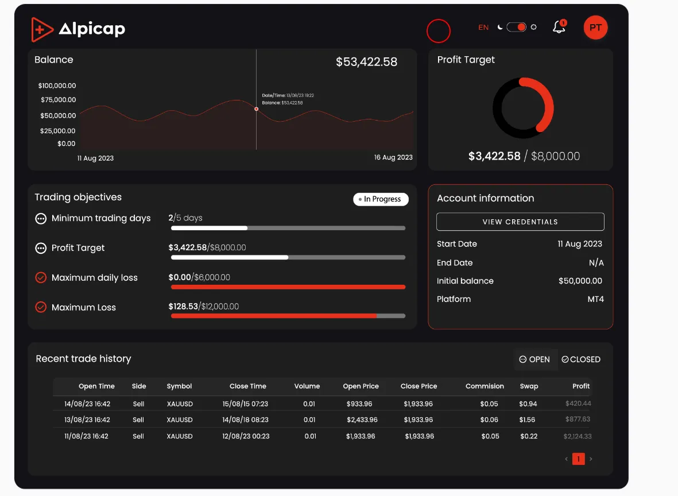Click the Maximum Loss checkmark icon
Screen dimensions: 678x496
(41, 307)
